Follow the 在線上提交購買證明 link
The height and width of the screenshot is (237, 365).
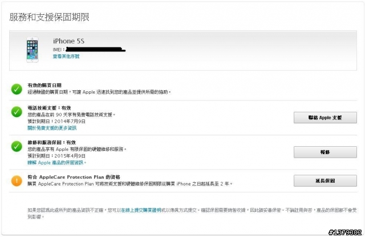pyautogui.click(x=140, y=210)
